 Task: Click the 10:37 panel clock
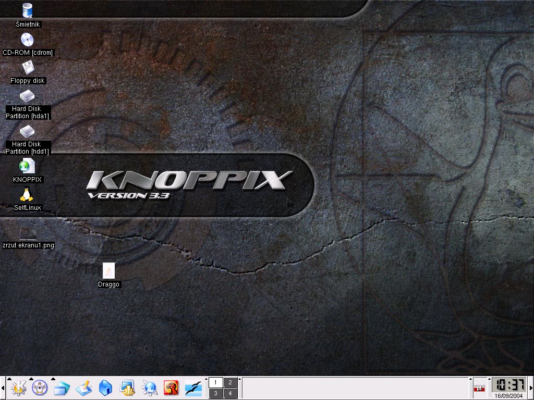coord(508,385)
